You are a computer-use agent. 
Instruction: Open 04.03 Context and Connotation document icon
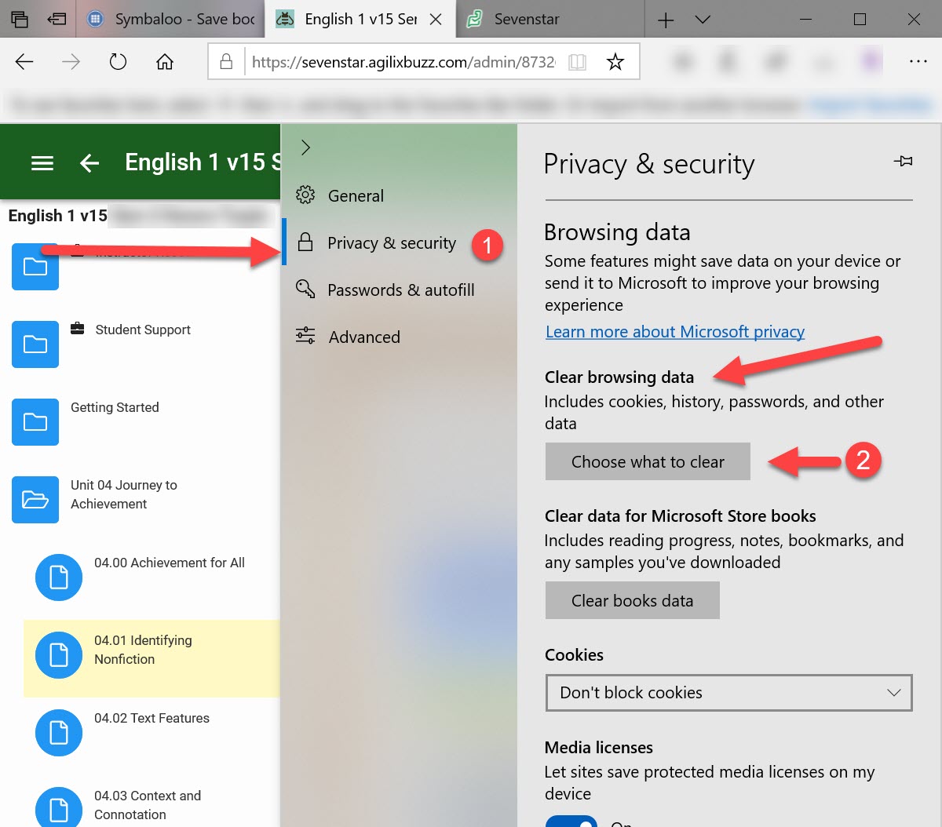(59, 809)
